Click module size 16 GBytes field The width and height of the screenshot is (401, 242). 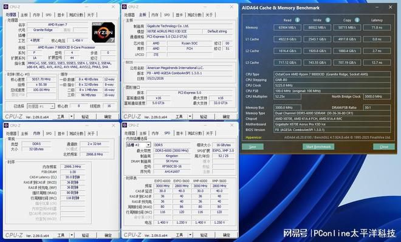click(x=224, y=145)
